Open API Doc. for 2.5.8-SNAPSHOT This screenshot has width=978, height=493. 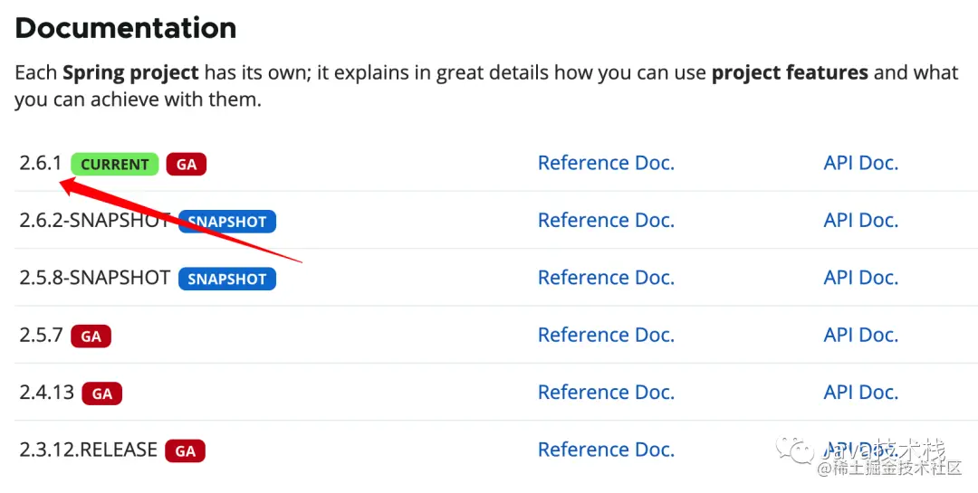point(860,278)
